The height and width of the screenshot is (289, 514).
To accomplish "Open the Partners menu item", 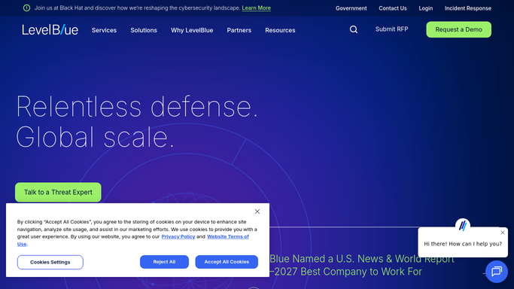I will [x=239, y=30].
